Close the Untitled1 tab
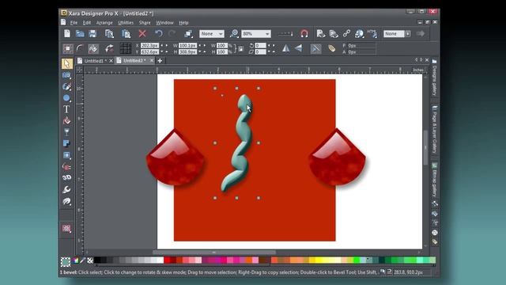Screen dimensions: 506x285 (111, 61)
